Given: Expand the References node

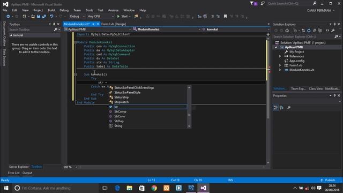Looking at the screenshot, I should [280, 56].
